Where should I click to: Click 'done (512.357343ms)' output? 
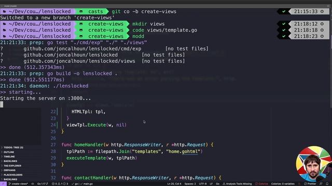pyautogui.click(x=32, y=67)
